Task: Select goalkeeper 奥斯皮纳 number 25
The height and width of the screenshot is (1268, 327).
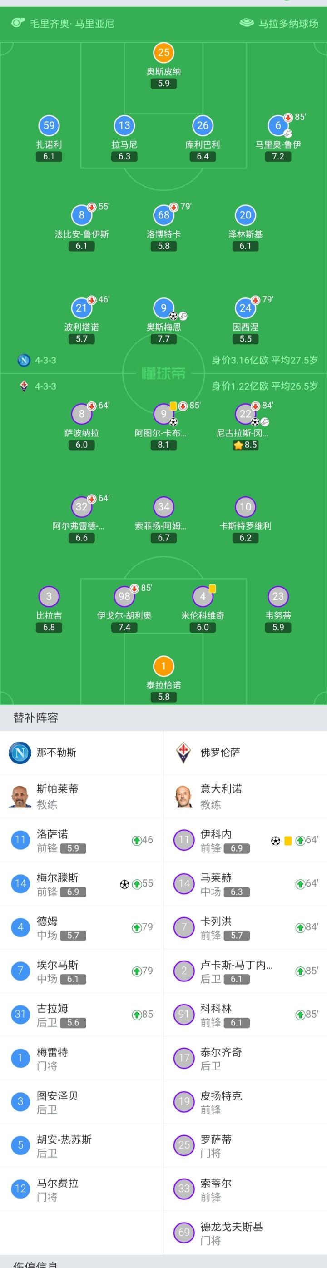Action: (163, 53)
